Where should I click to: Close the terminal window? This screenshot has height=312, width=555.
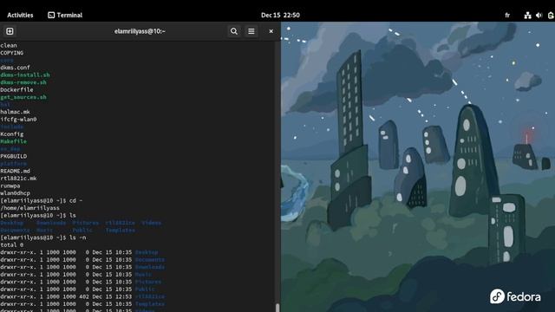pyautogui.click(x=271, y=31)
